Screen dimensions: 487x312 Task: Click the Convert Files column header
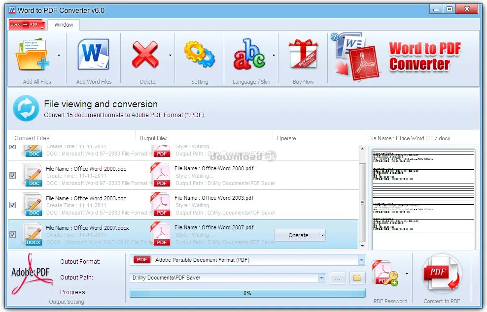tap(32, 138)
